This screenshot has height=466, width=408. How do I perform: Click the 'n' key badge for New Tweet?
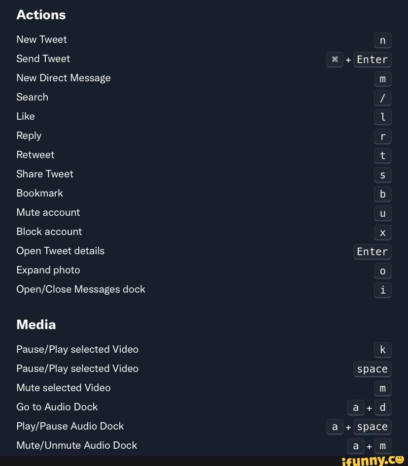click(x=382, y=40)
